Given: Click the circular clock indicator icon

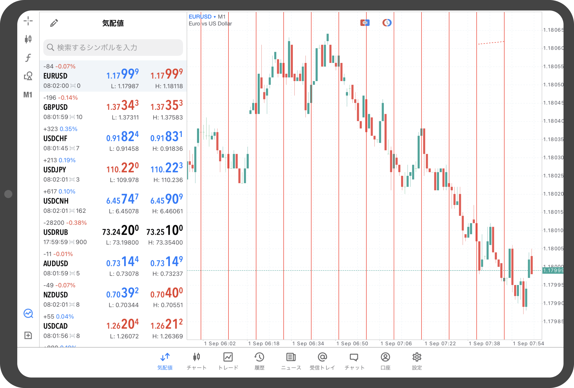Looking at the screenshot, I should tap(387, 23).
